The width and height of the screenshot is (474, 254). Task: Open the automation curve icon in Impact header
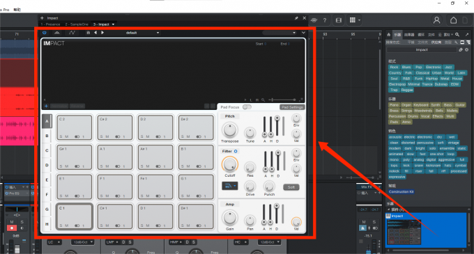point(72,33)
